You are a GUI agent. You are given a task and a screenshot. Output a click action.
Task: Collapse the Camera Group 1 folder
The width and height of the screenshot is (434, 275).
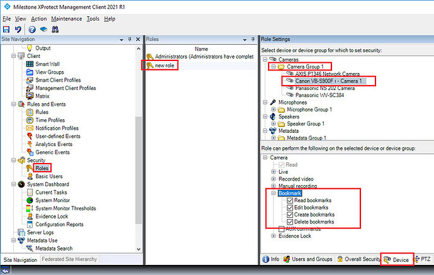[x=273, y=67]
